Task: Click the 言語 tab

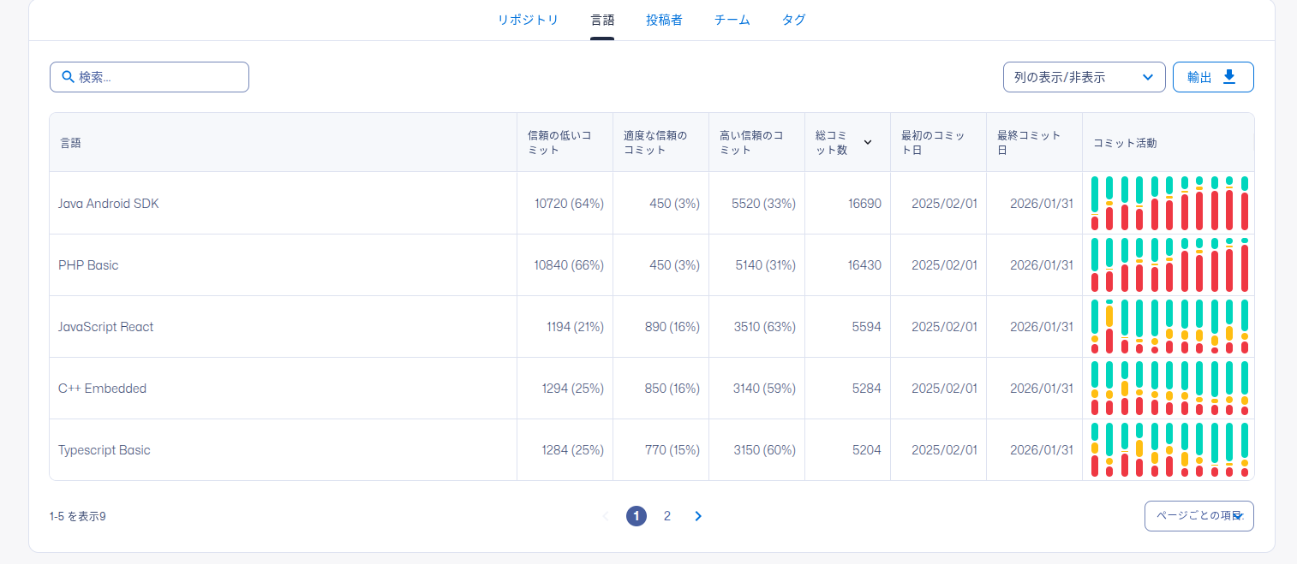Action: [x=602, y=20]
